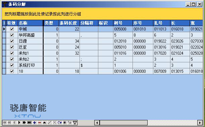Click 宽 column header
Image resolution: width=205 pixels, height=127 pixels.
pyautogui.click(x=196, y=23)
